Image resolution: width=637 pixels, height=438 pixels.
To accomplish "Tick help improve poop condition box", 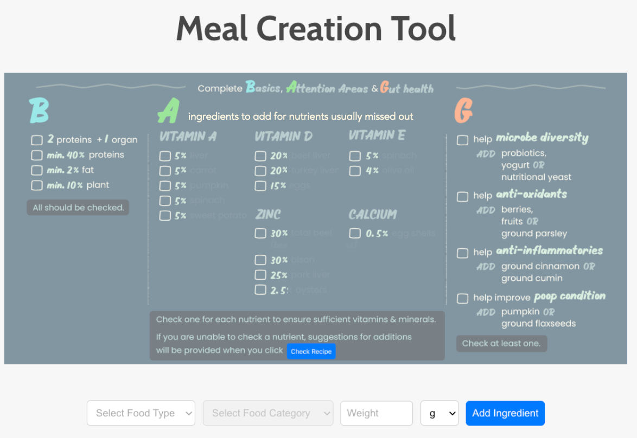I will (x=462, y=299).
